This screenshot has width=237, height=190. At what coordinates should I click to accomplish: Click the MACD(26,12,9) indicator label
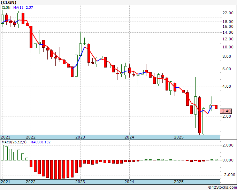coord(14,142)
